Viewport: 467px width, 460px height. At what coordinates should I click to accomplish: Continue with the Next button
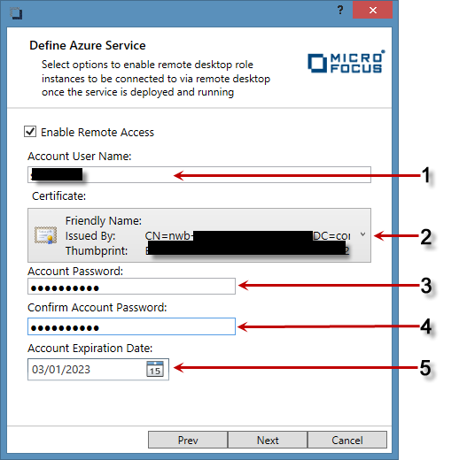pyautogui.click(x=268, y=440)
